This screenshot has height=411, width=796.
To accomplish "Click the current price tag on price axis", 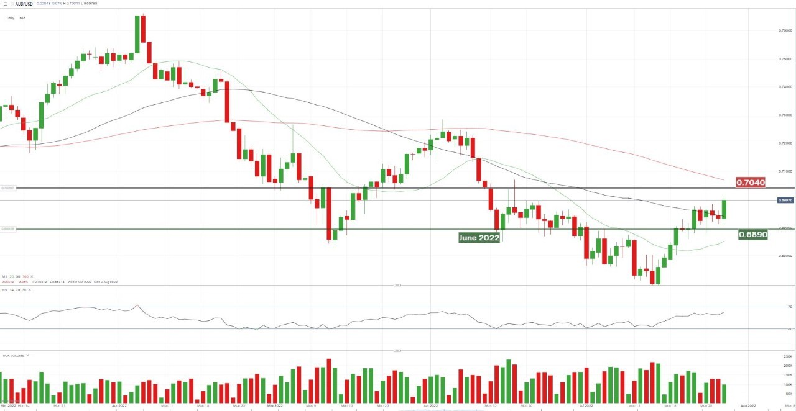I will tap(785, 200).
